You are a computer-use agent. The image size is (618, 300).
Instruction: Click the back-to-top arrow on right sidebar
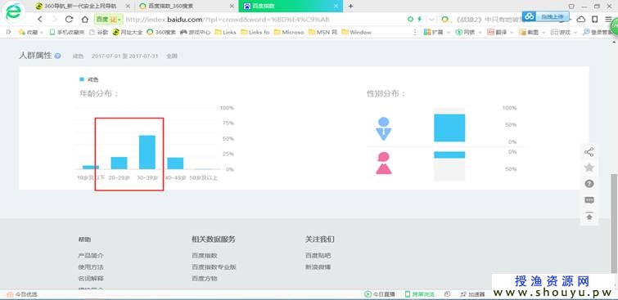589,217
